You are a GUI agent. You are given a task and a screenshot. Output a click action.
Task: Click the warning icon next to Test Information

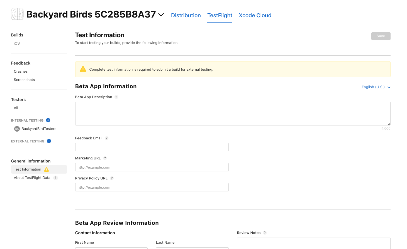pyautogui.click(x=47, y=169)
